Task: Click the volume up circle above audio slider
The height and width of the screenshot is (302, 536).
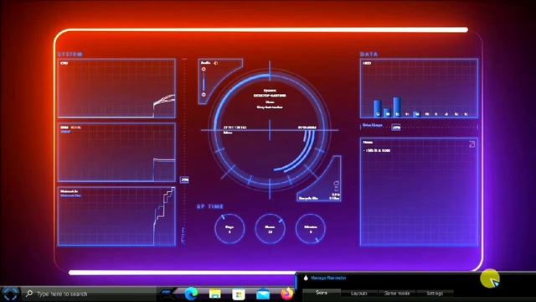Action: [204, 69]
